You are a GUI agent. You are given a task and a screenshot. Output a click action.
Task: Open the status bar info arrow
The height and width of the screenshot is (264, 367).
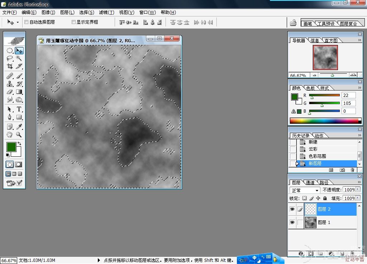click(99, 260)
